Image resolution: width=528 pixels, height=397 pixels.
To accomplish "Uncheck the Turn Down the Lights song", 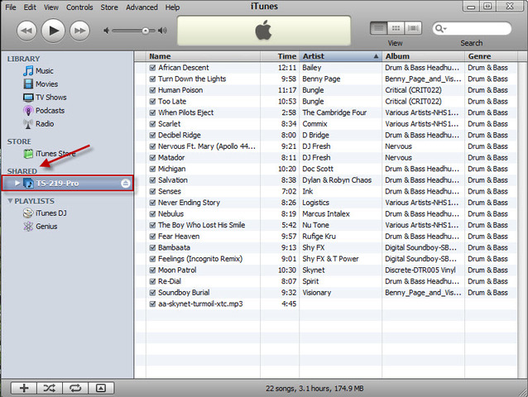I will [x=152, y=79].
